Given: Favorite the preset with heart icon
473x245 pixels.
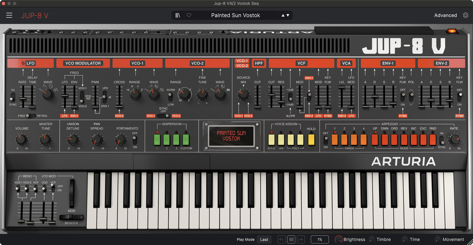Looking at the screenshot, I should tap(189, 15).
